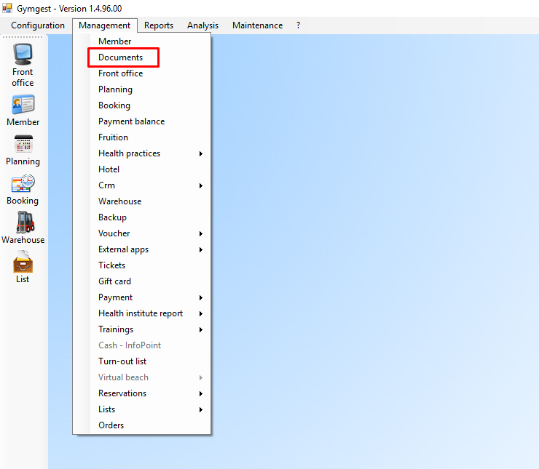This screenshot has height=469, width=539.
Task: Expand the Trainings submenu
Action: 141,329
